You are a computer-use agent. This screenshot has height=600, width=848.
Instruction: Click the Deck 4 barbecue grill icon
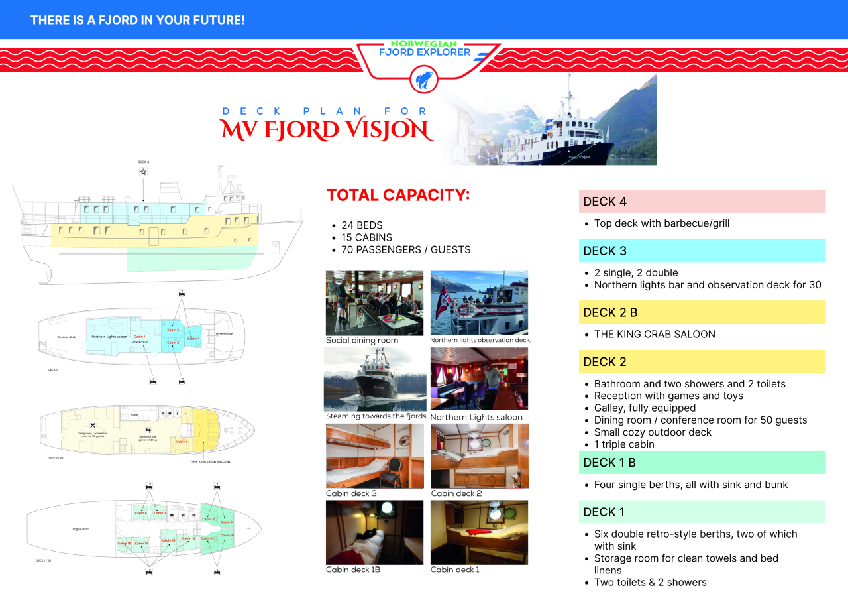click(144, 172)
